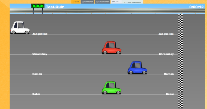207x109 pixels.
Task: Click the 0:00:12 race timer
Action: [197, 7]
